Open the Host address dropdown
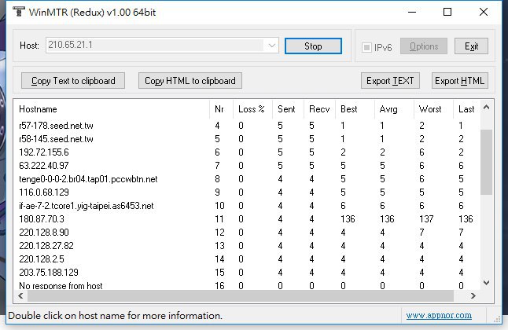 tap(272, 46)
